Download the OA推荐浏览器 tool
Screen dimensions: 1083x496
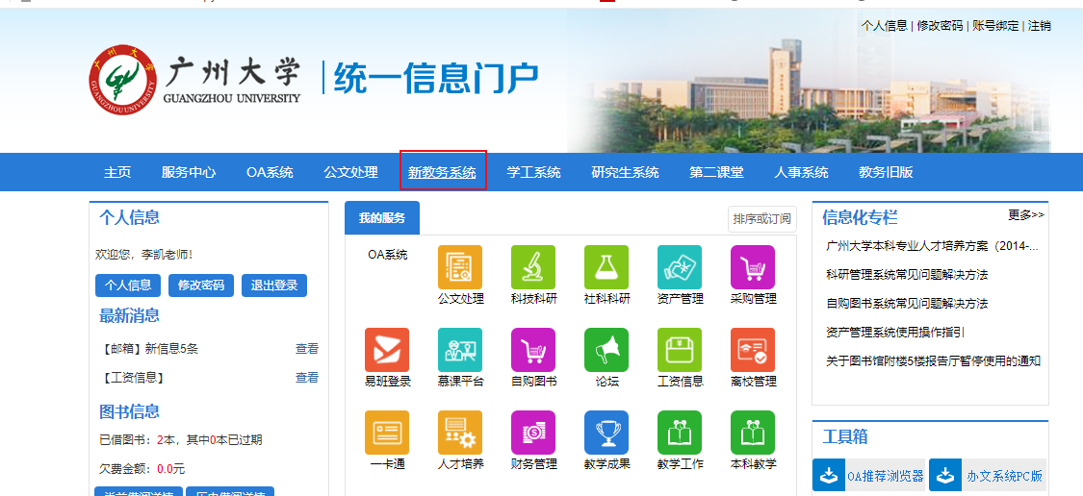click(869, 476)
